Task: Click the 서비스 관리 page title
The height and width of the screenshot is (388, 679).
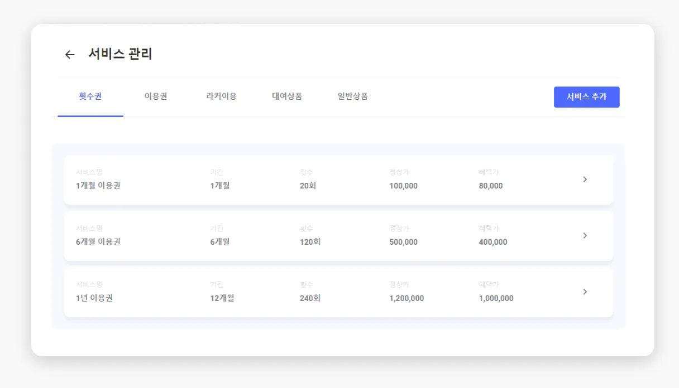Action: pyautogui.click(x=120, y=54)
